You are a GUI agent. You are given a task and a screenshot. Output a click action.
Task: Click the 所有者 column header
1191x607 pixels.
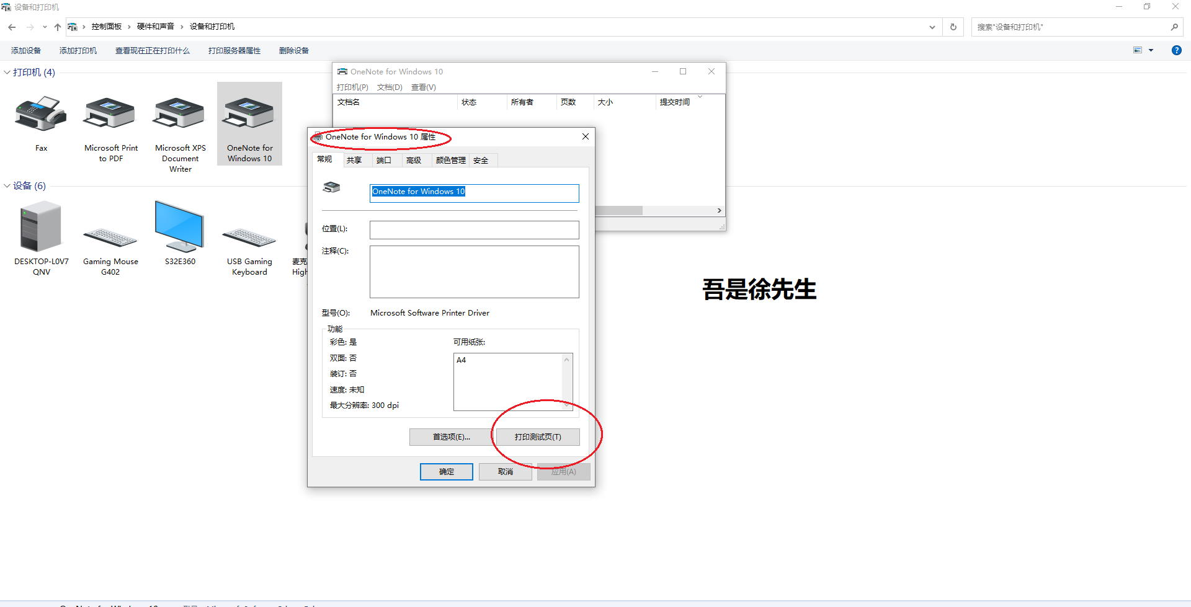(x=532, y=102)
